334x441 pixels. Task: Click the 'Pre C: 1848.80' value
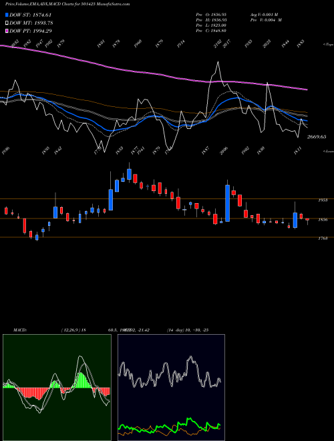click(211, 31)
